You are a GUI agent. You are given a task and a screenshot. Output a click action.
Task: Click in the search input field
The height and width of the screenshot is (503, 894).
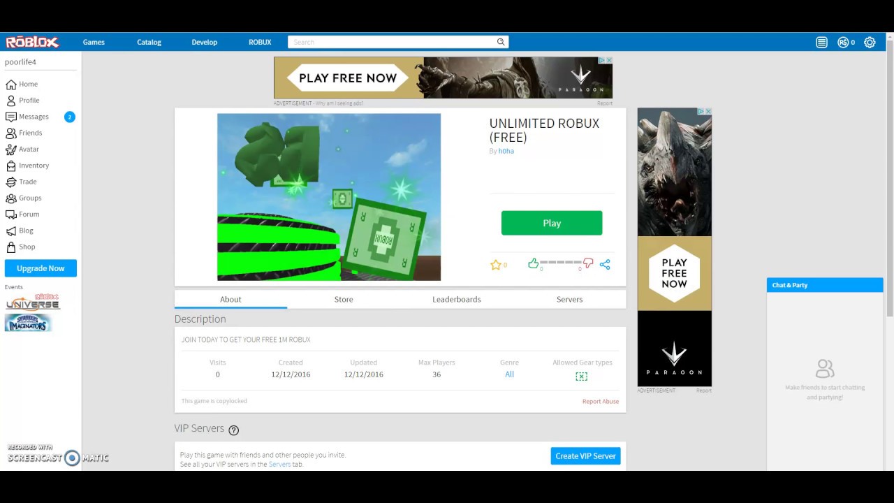(393, 42)
